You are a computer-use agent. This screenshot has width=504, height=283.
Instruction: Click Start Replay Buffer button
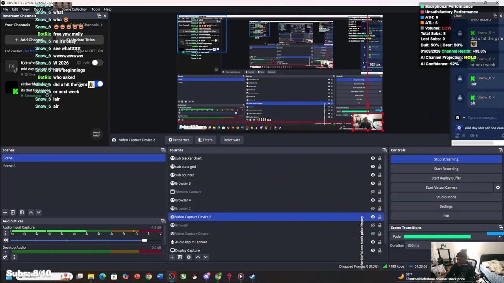(x=446, y=178)
